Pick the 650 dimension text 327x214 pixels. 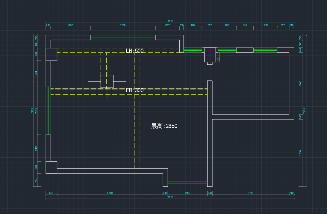[36, 180]
